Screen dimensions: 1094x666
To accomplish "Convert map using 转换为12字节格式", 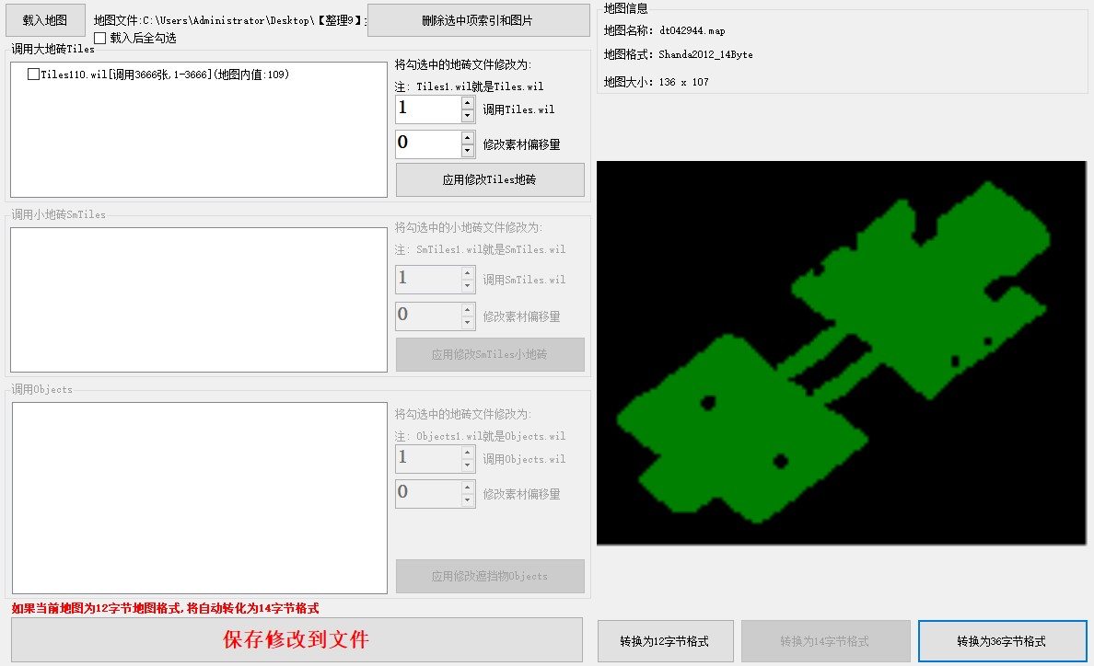I will pos(665,641).
